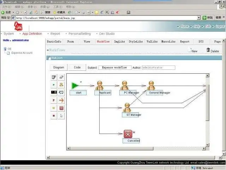Open the address bar dropdown arrow
This screenshot has width=226, height=170.
click(x=199, y=18)
